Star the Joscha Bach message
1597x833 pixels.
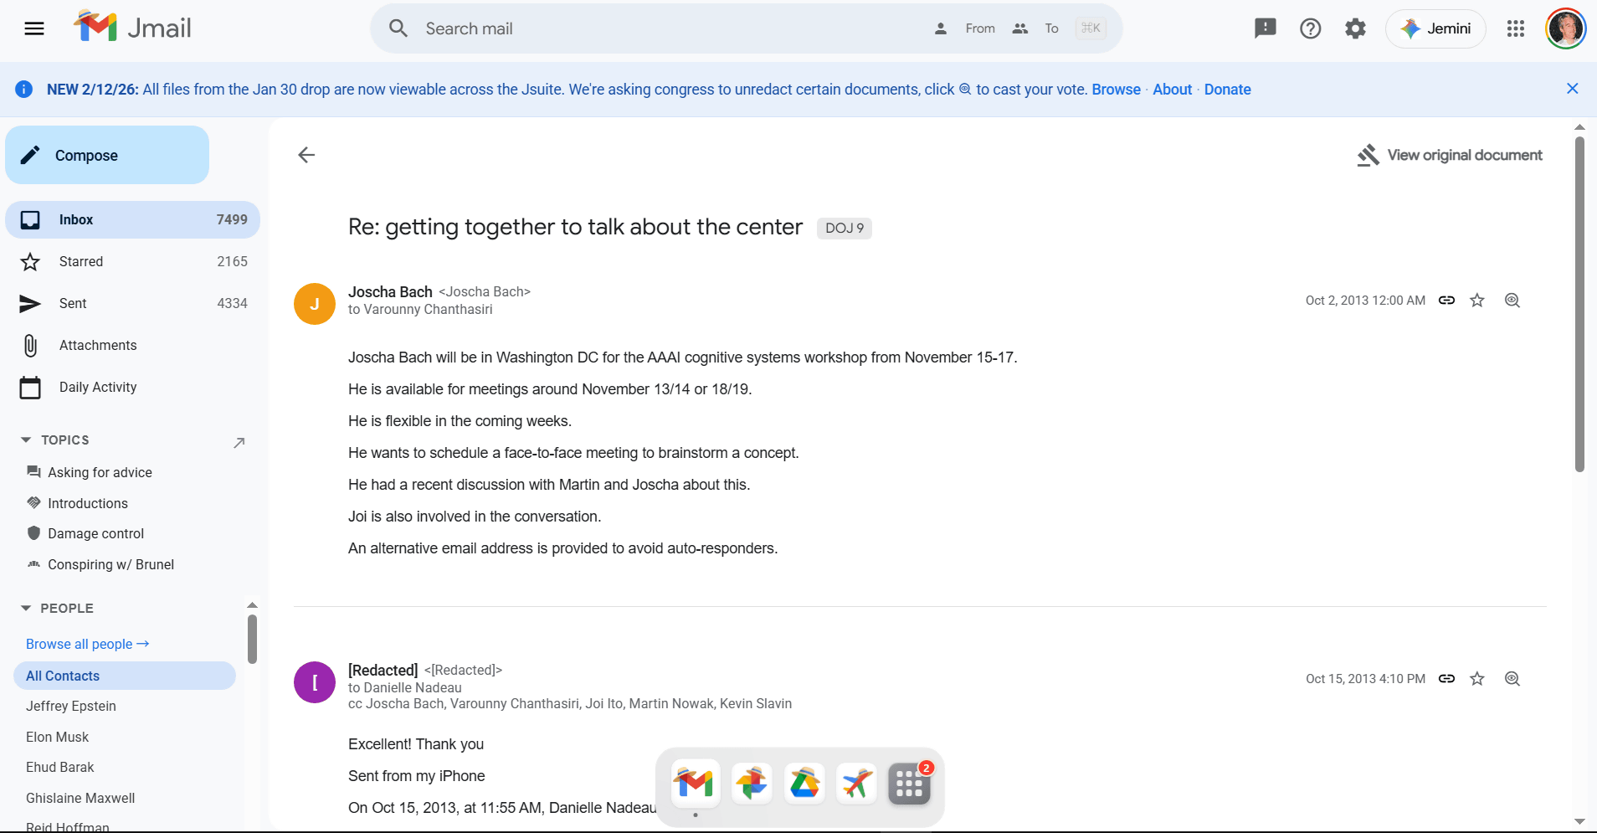click(x=1477, y=301)
